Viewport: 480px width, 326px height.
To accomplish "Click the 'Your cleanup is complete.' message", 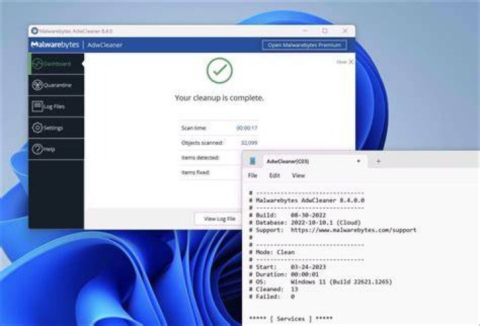I will [x=219, y=98].
